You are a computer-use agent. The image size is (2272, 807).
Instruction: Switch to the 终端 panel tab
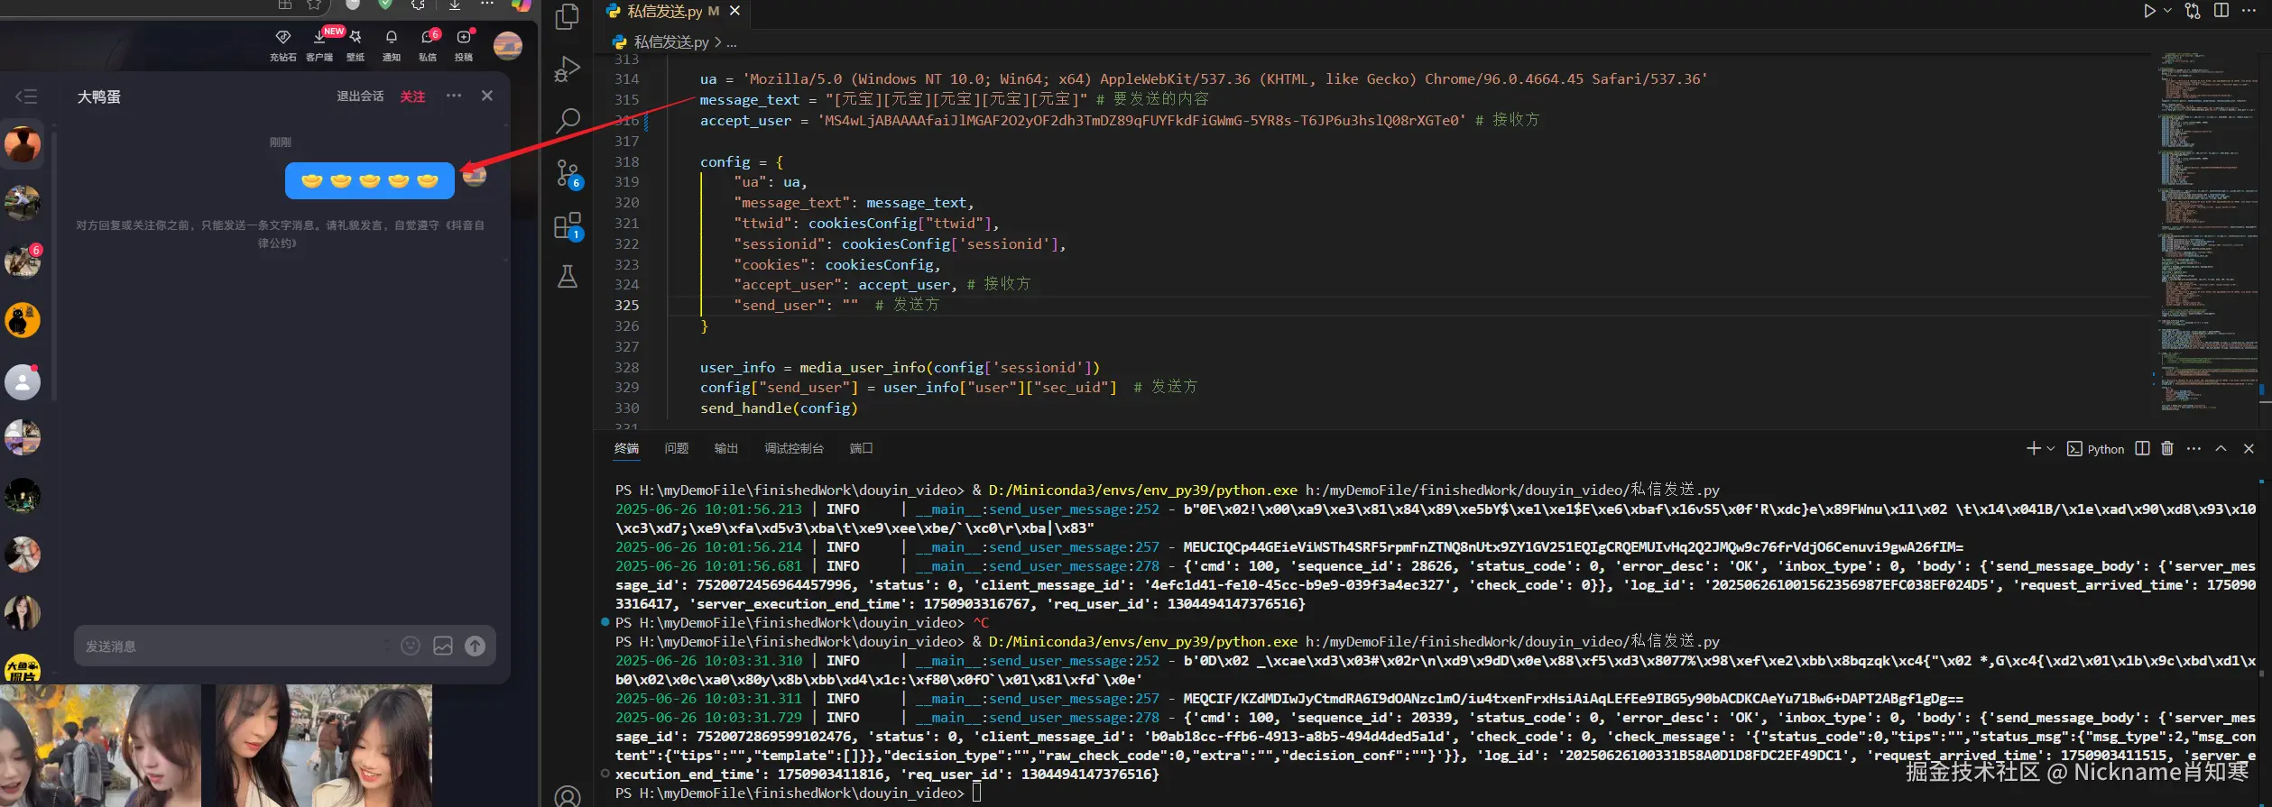tap(626, 448)
